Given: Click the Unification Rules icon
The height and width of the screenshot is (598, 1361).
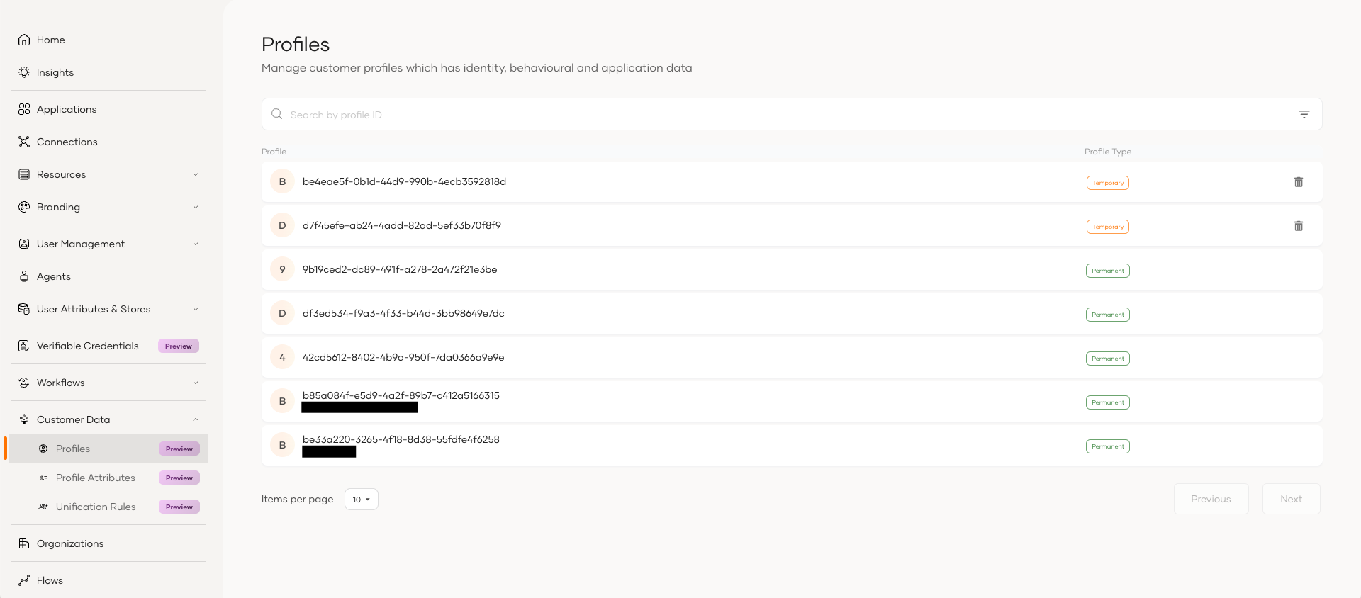Looking at the screenshot, I should tap(43, 507).
